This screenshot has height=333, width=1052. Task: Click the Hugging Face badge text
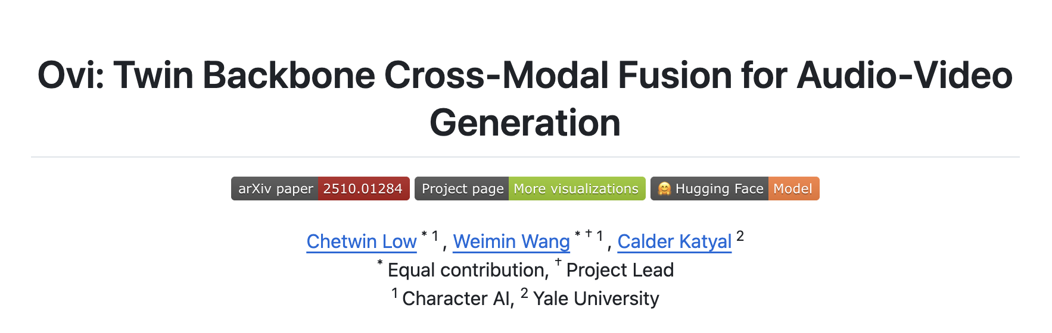[719, 189]
